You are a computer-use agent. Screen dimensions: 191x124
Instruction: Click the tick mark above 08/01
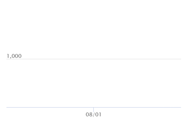(94, 110)
